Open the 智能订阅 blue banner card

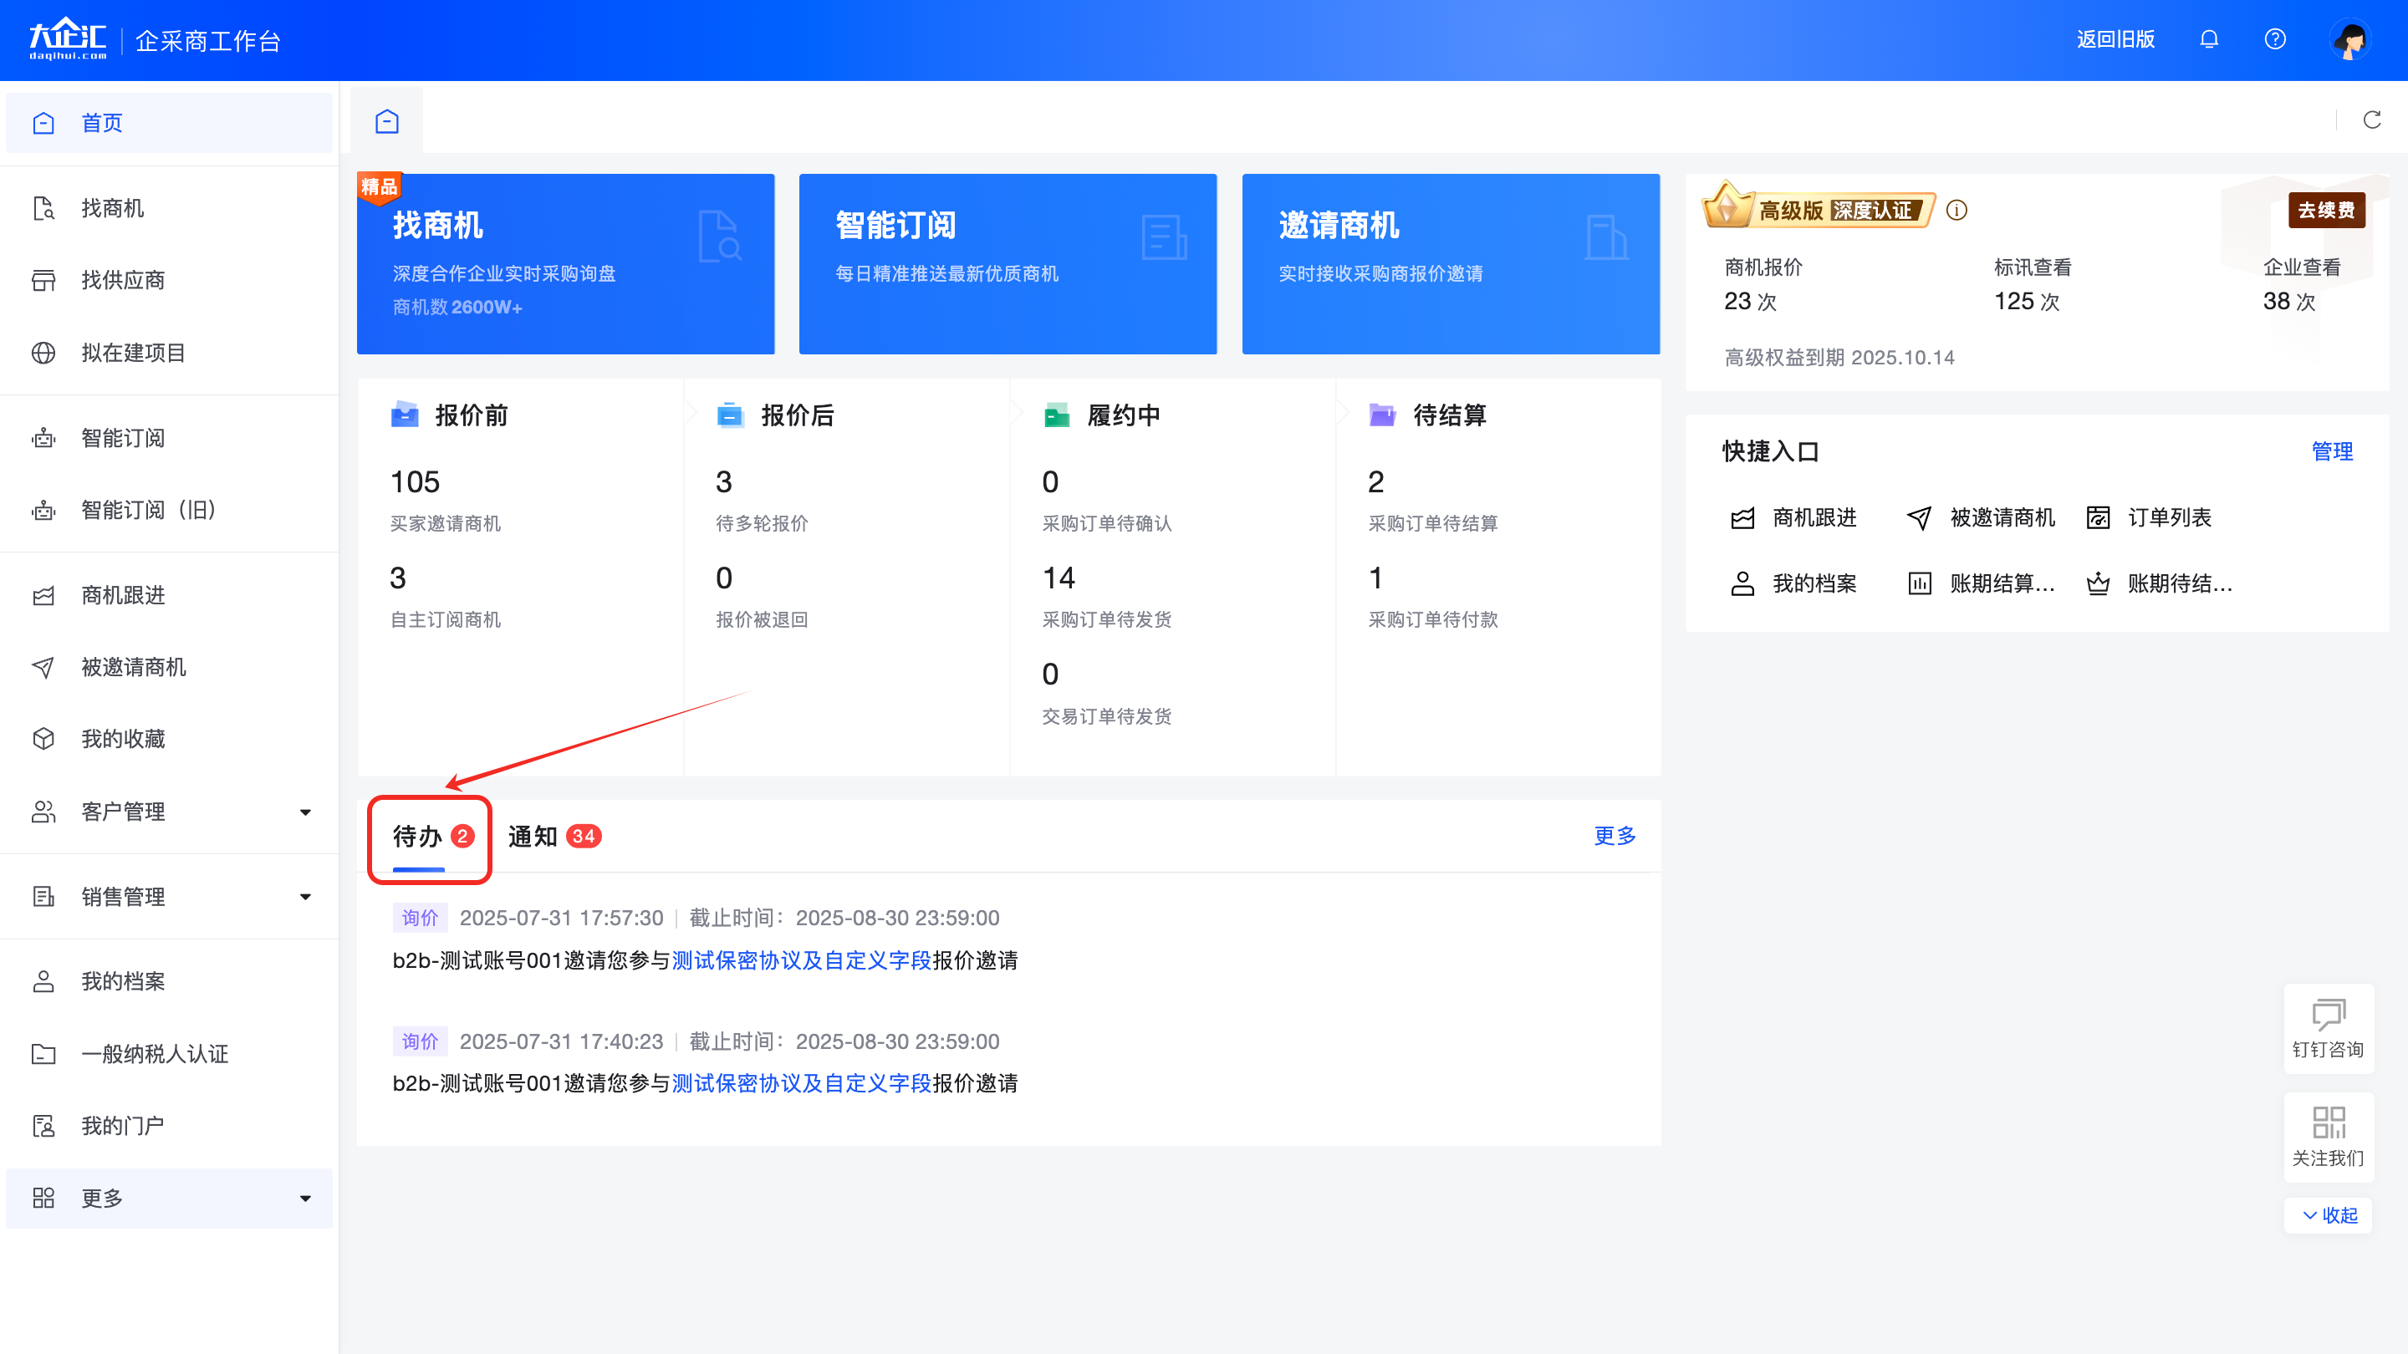point(1008,263)
